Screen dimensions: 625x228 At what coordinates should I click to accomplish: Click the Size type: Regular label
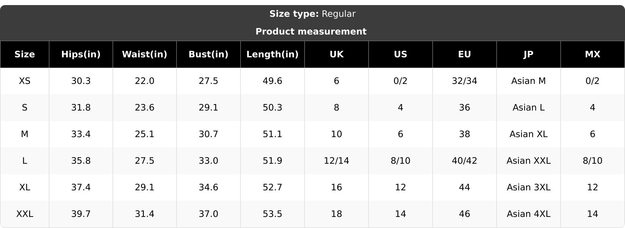pyautogui.click(x=312, y=14)
